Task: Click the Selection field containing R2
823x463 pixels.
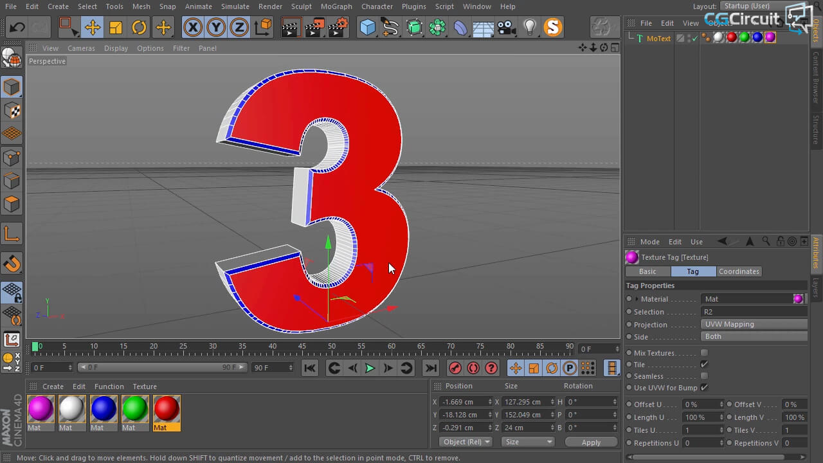Action: [x=754, y=312]
